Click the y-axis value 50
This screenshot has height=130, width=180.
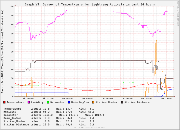pyautogui.click(x=12, y=51)
